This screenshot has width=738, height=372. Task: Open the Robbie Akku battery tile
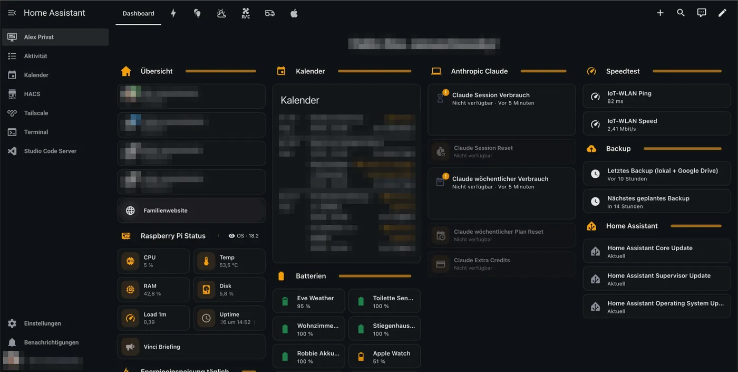point(309,357)
